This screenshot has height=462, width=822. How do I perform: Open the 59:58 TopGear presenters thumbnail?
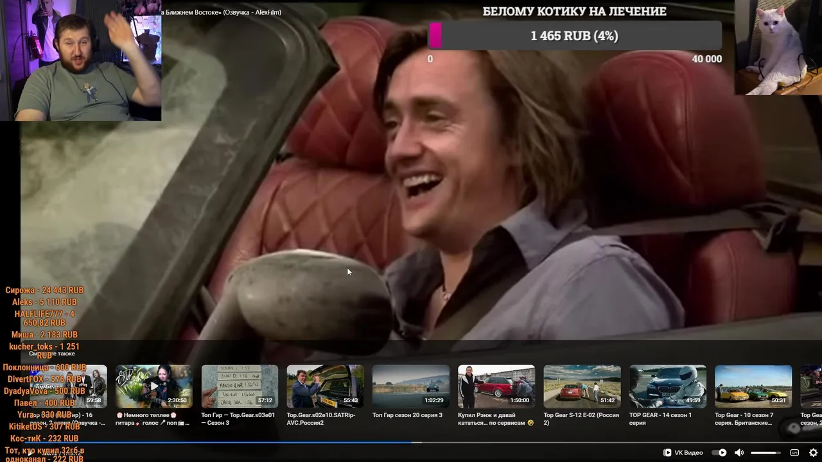(68, 386)
